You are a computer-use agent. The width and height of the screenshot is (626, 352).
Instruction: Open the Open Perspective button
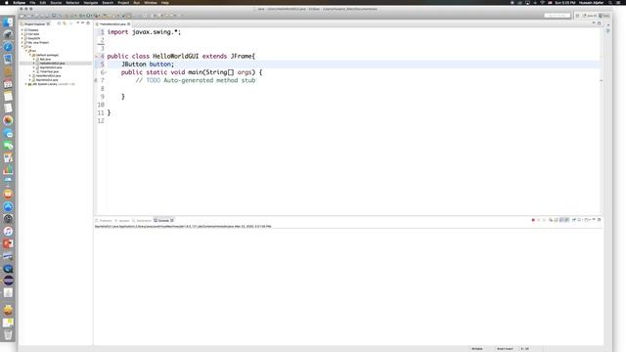[577, 16]
